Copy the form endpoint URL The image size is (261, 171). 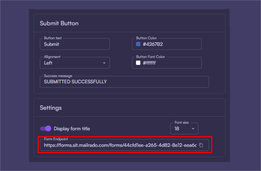click(201, 145)
